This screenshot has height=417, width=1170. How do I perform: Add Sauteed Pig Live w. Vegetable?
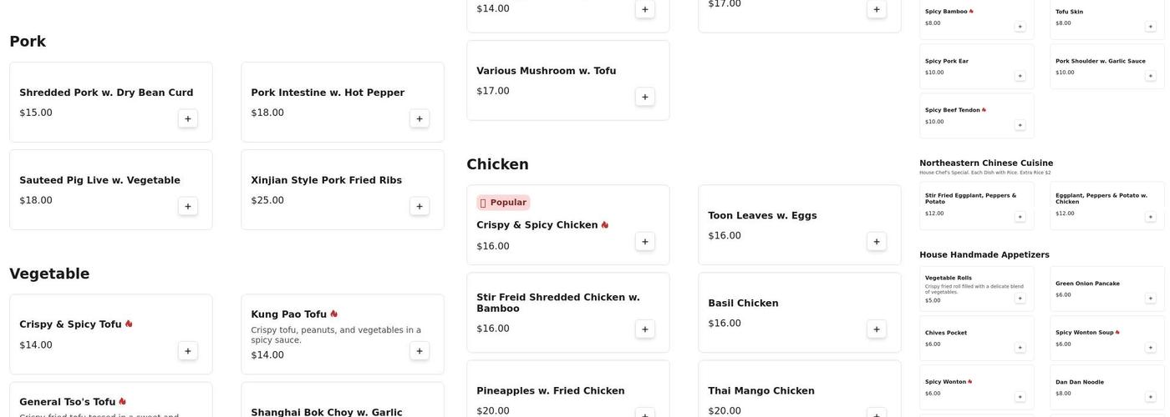tap(188, 206)
